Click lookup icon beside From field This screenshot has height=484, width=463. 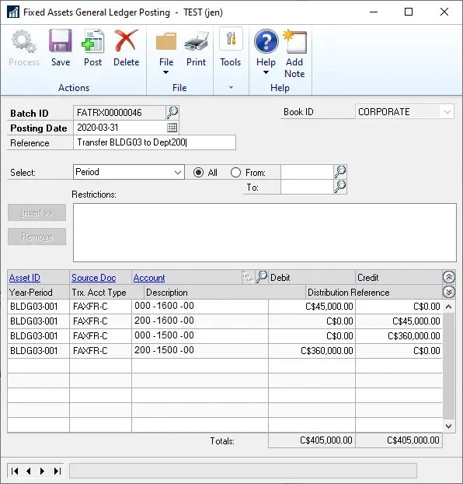[x=340, y=172]
